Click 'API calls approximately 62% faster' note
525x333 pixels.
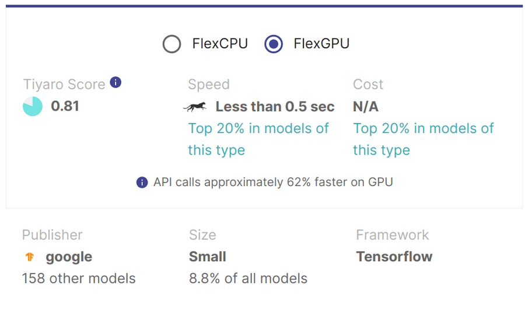click(x=273, y=183)
